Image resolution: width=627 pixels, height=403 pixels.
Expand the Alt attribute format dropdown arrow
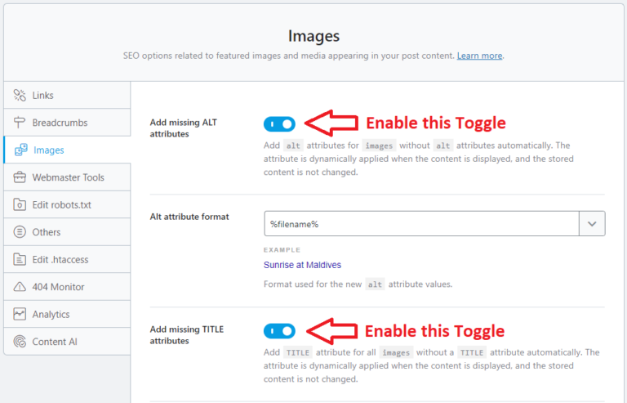point(592,223)
